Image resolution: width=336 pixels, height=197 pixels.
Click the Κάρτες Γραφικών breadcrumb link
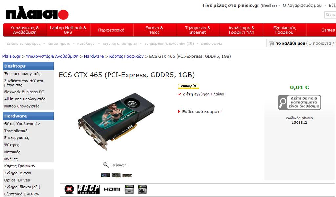click(x=126, y=56)
